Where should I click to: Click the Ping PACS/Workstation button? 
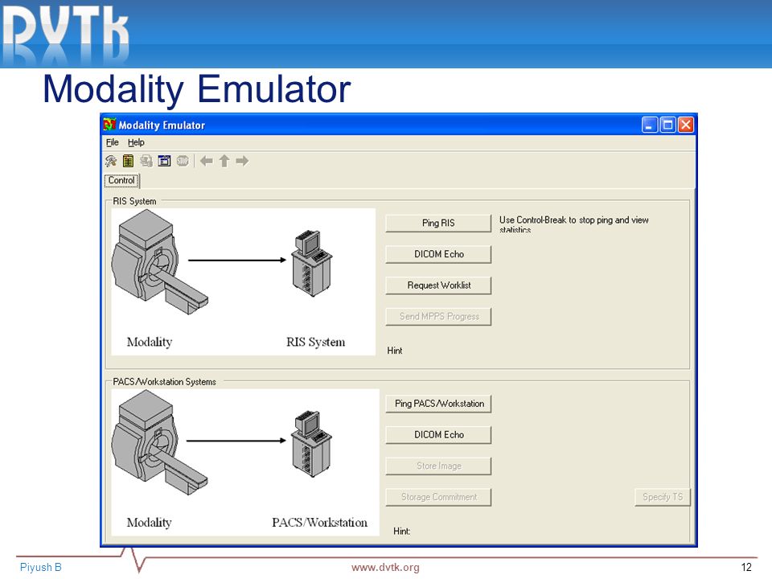click(x=438, y=404)
